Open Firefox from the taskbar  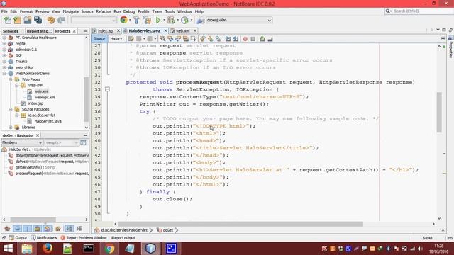pyautogui.click(x=48, y=248)
